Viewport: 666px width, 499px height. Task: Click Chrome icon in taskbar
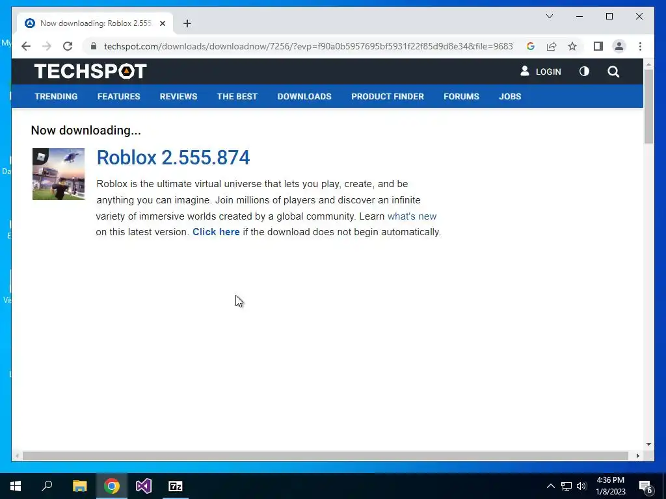[x=112, y=486]
